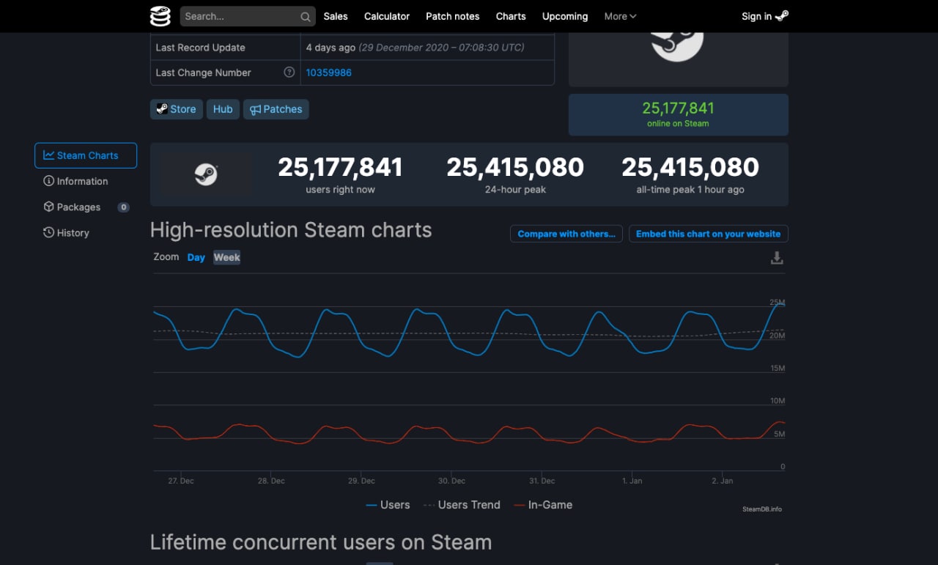The height and width of the screenshot is (565, 938).
Task: Click the search magnifier icon
Action: click(306, 17)
